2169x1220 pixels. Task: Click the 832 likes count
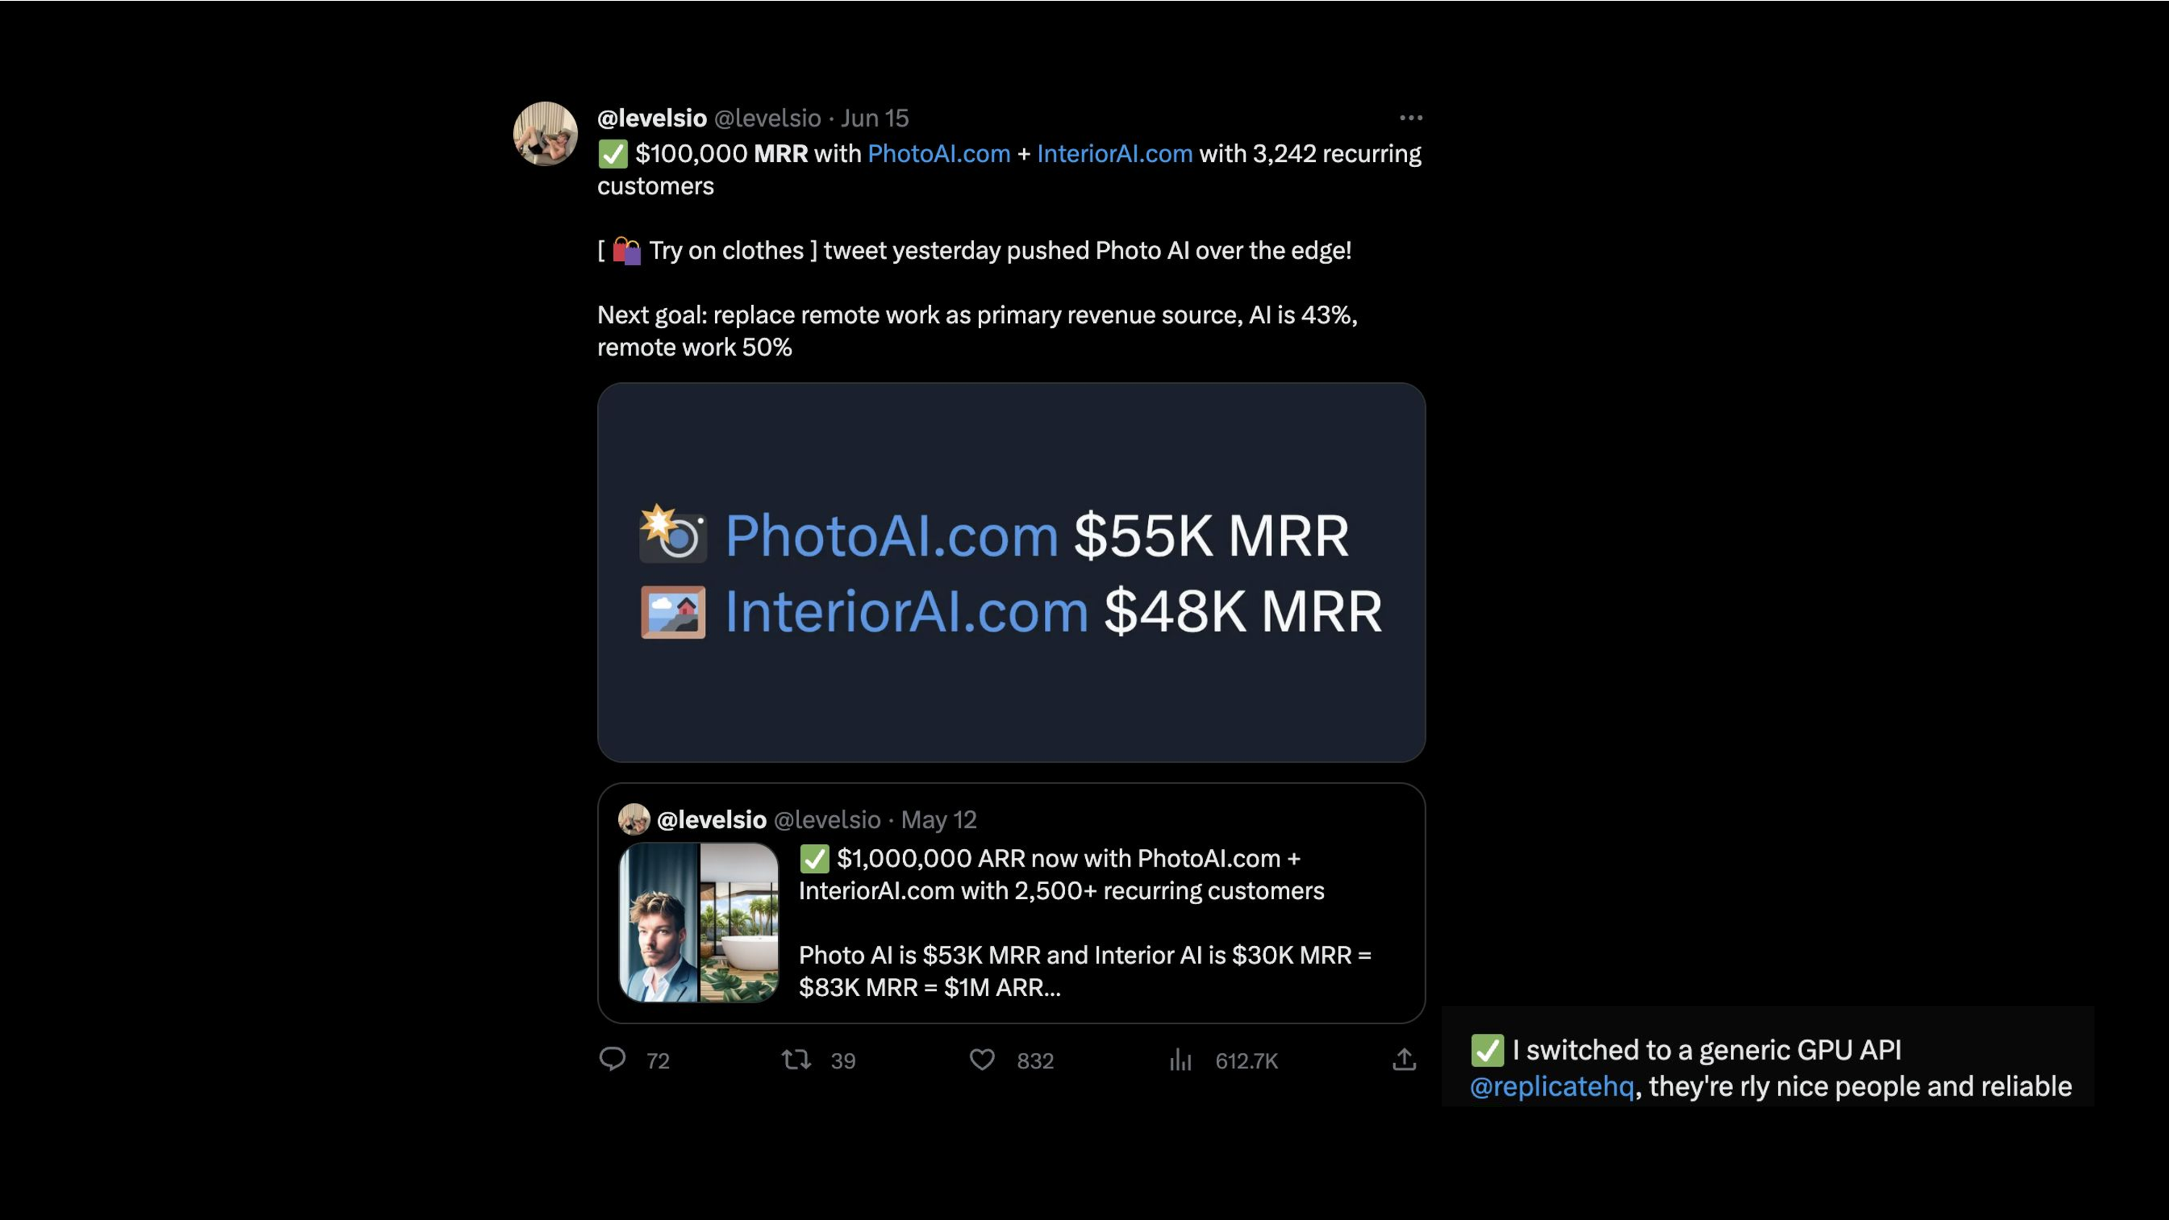[x=1035, y=1061]
